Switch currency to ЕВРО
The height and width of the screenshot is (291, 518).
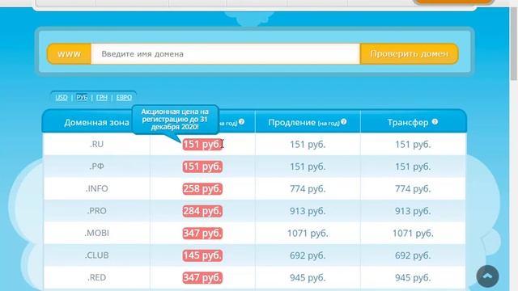click(124, 98)
